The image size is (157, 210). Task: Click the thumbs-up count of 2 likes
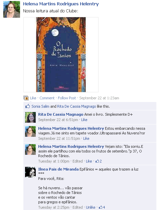click(x=99, y=161)
